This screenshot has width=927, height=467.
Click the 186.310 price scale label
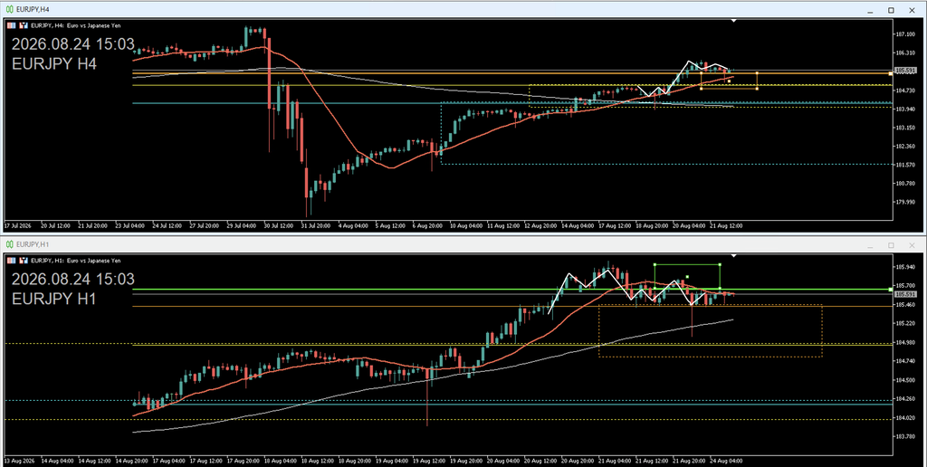pos(905,52)
